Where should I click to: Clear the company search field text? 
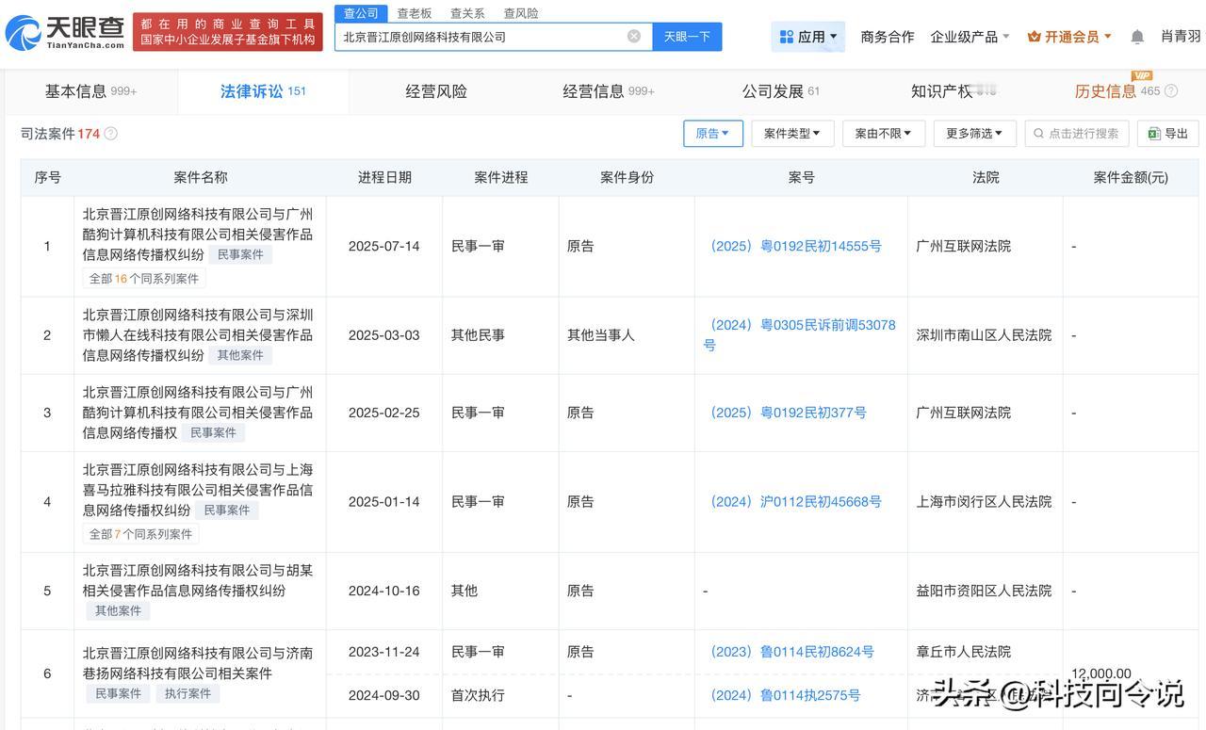pos(634,37)
